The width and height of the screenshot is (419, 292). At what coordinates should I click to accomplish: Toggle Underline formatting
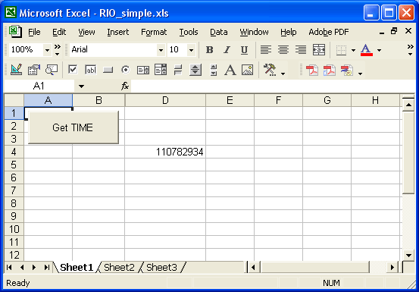point(244,50)
